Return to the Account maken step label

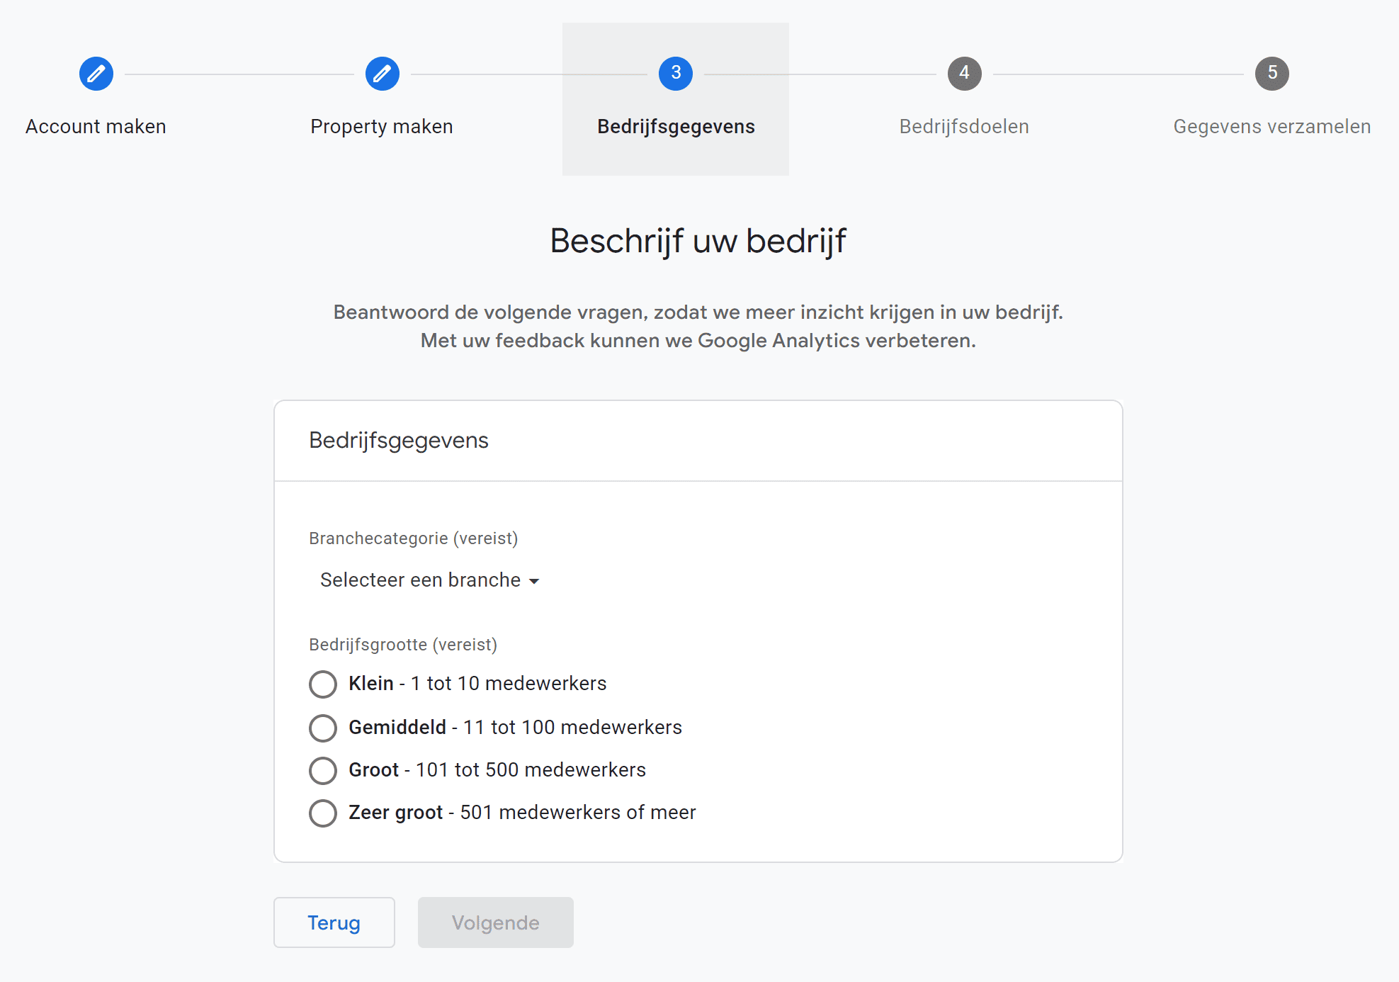click(x=95, y=126)
